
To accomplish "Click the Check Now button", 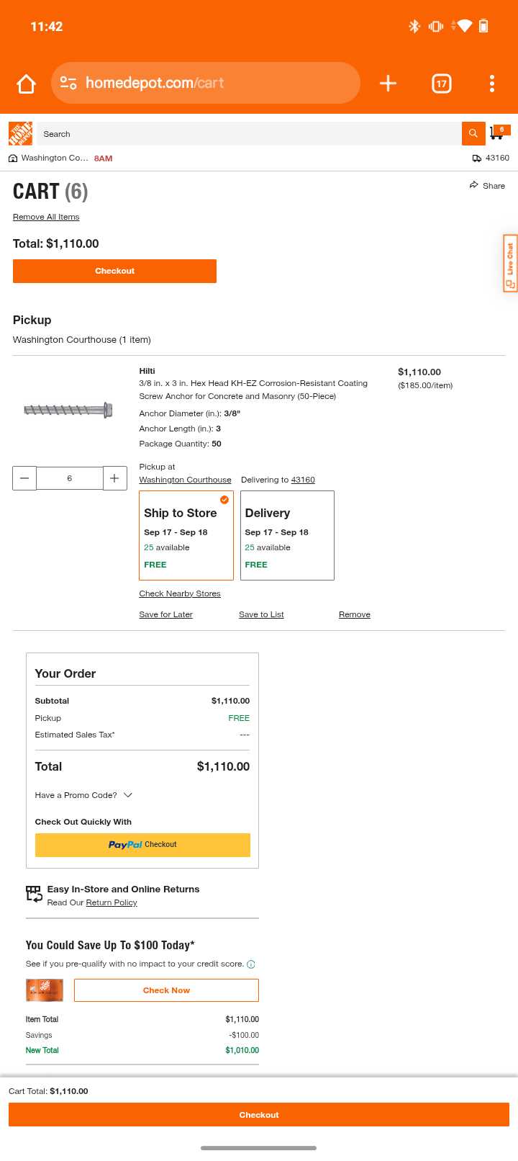I will click(166, 990).
